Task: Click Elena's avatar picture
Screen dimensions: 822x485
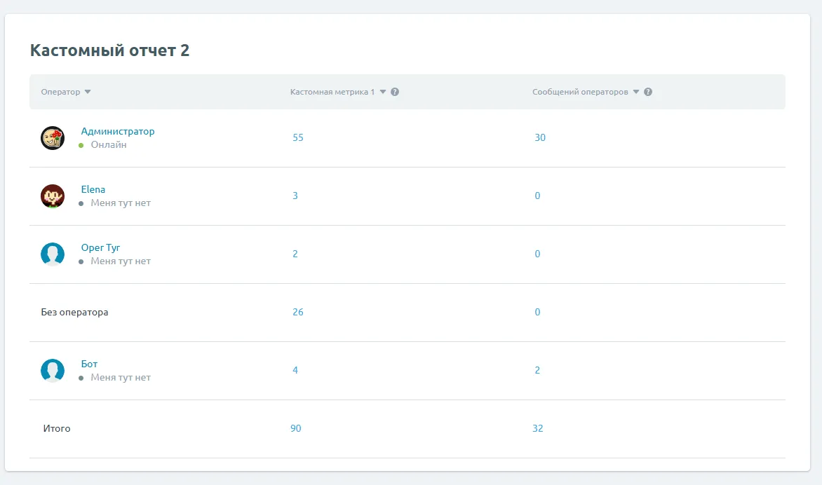Action: (53, 196)
